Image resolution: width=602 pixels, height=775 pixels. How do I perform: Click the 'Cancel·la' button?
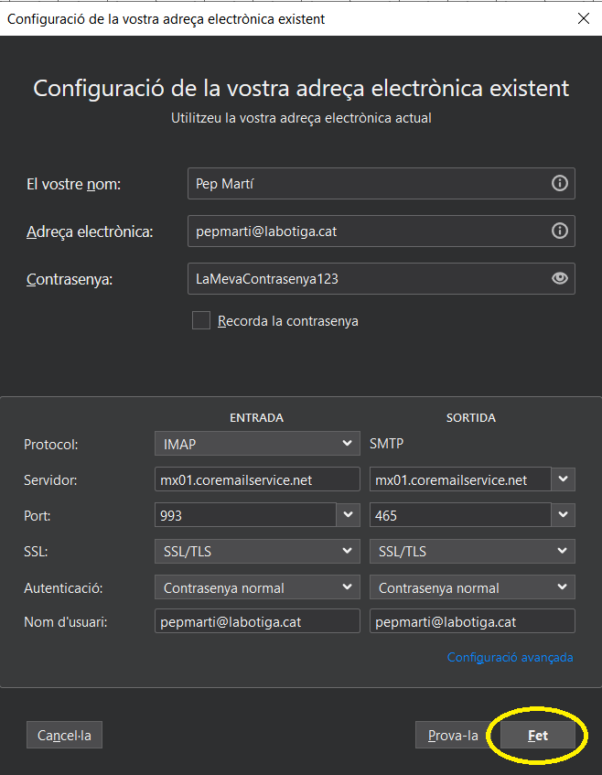[64, 735]
